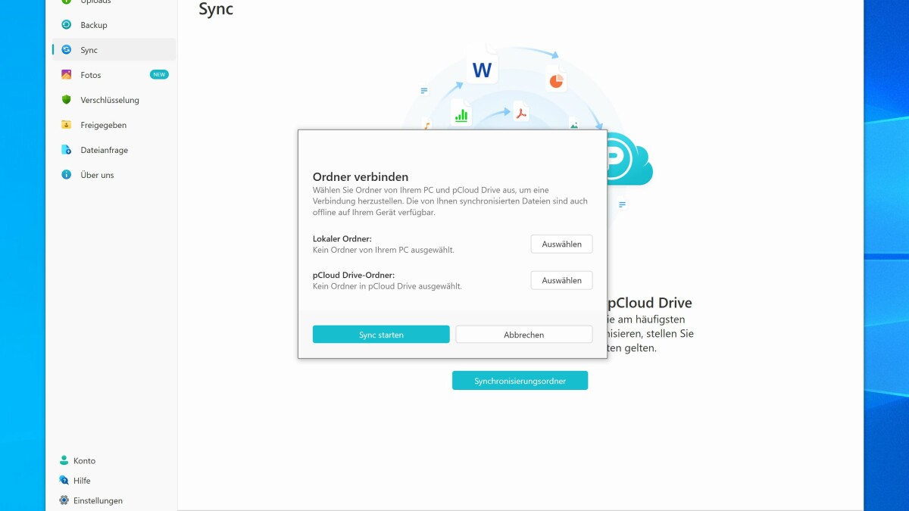The image size is (909, 511).
Task: Open the Fotos icon in sidebar
Action: click(x=66, y=75)
